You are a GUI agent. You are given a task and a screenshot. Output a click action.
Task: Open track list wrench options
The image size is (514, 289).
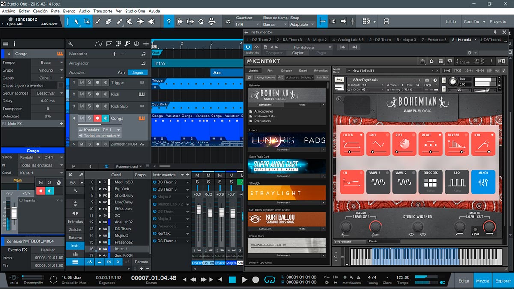coord(71,44)
